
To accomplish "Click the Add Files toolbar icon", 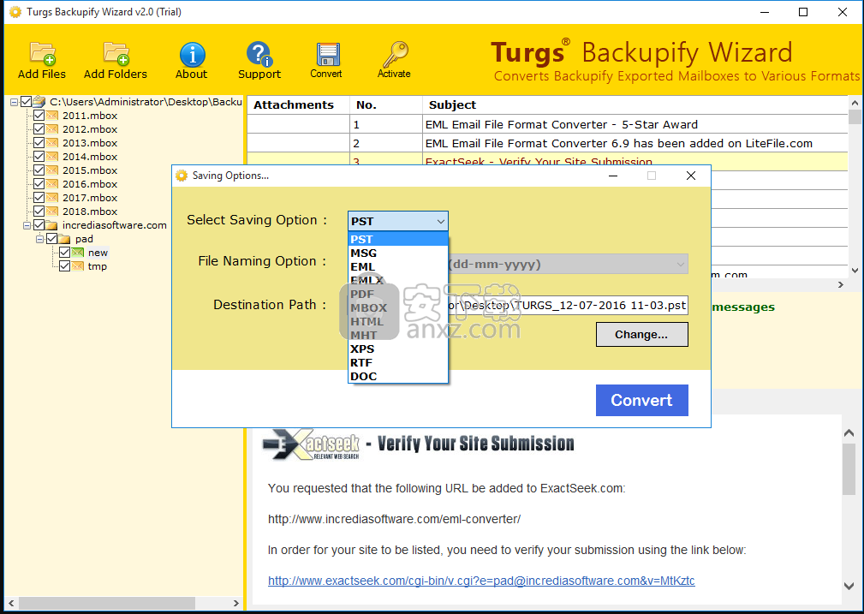I will 42,54.
